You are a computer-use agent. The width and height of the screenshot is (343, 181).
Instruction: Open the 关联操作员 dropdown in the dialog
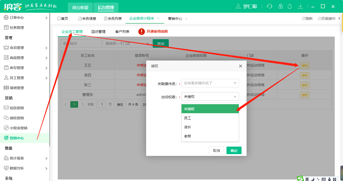(210, 83)
